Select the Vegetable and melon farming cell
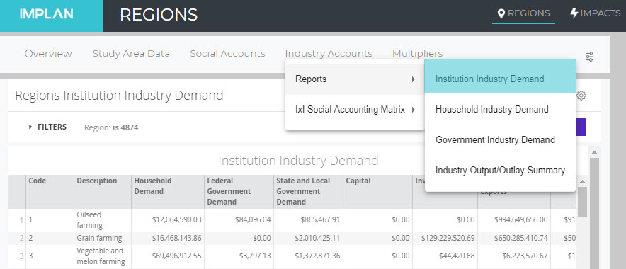This screenshot has height=269, width=626. (103, 256)
